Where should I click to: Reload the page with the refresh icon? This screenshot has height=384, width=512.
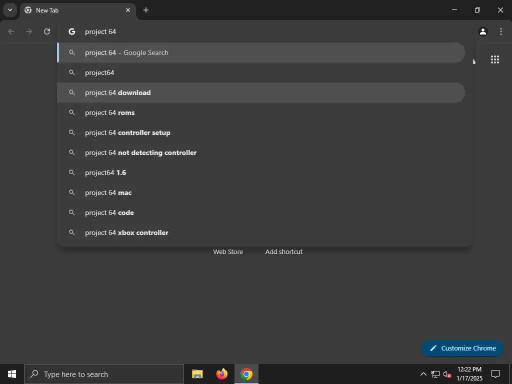[47, 31]
